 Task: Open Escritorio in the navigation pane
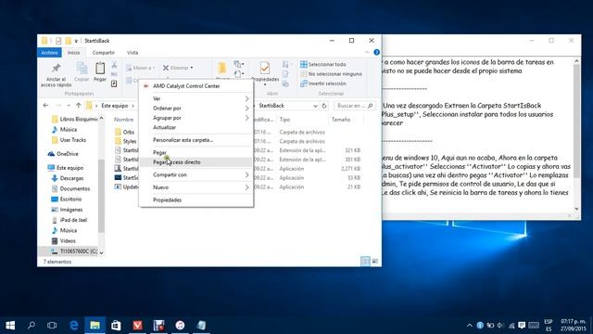click(x=66, y=199)
